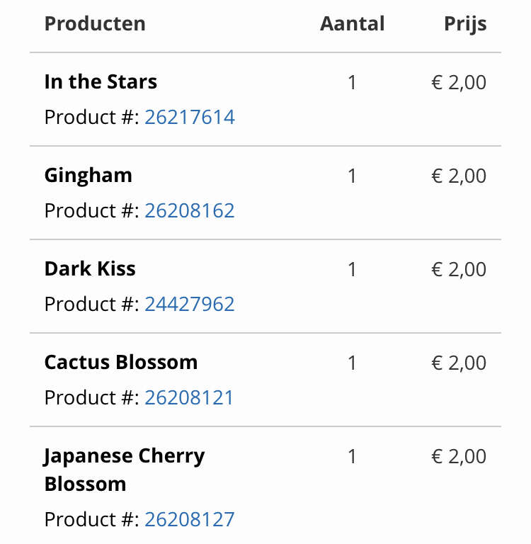This screenshot has height=544, width=531.
Task: Click the Prijs column header
Action: coord(465,24)
